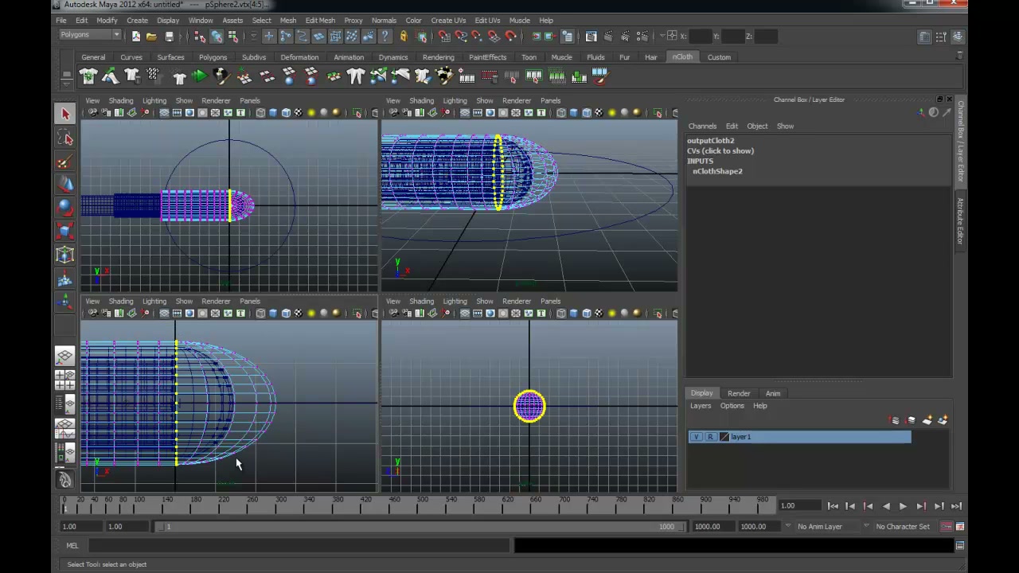
Task: Activate the Scale tool cube icon
Action: [65, 232]
